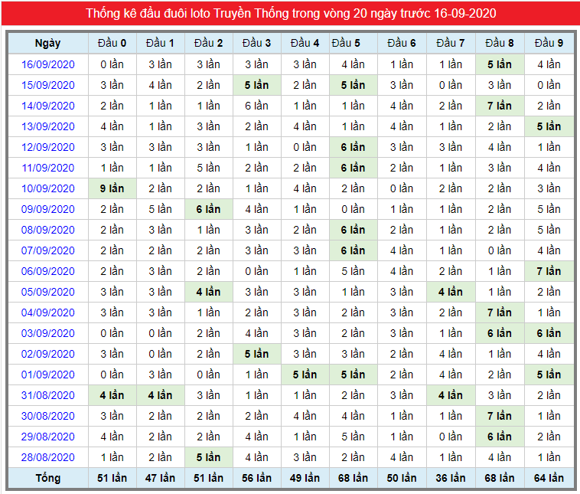Image resolution: width=580 pixels, height=494 pixels.
Task: Click the Tổng row label
Action: pos(47,478)
